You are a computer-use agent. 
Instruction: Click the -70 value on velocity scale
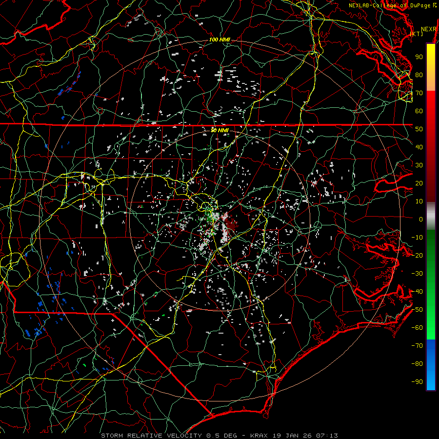point(417,346)
